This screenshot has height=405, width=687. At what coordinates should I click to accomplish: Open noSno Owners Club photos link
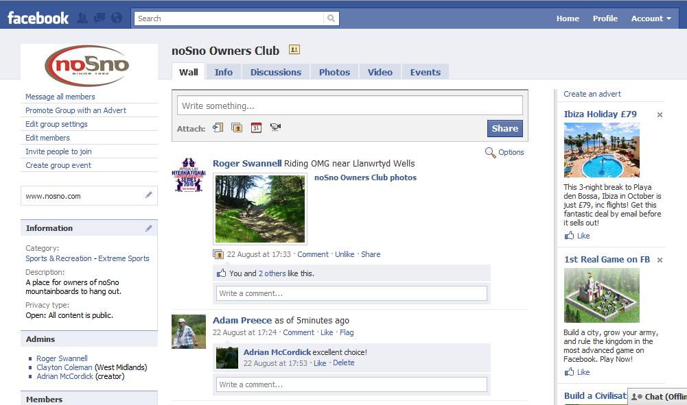(x=365, y=177)
